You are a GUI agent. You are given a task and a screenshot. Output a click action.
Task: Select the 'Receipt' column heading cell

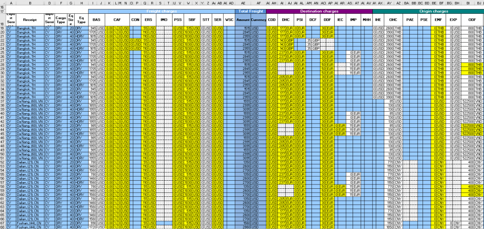tap(30, 20)
